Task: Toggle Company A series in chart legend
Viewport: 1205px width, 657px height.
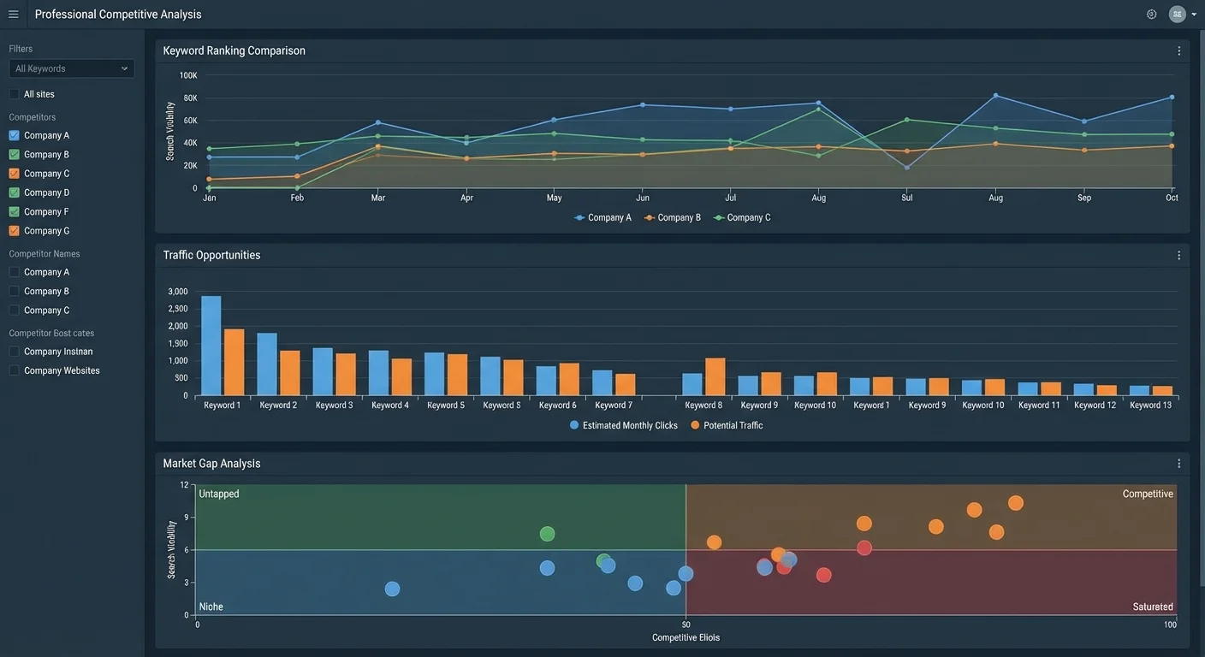Action: point(602,218)
